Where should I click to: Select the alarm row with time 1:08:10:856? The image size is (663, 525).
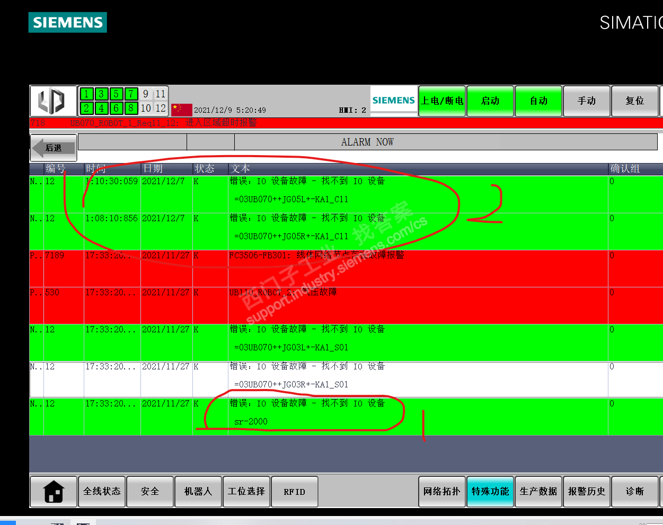346,231
